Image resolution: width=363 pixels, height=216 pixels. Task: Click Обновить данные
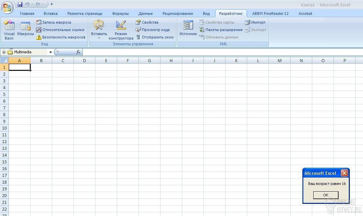[x=218, y=37]
